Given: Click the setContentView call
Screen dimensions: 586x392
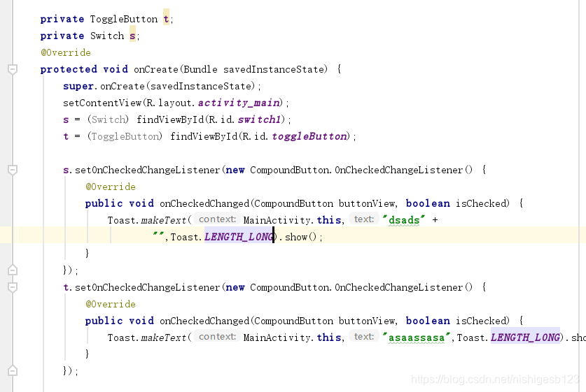Looking at the screenshot, I should (102, 103).
